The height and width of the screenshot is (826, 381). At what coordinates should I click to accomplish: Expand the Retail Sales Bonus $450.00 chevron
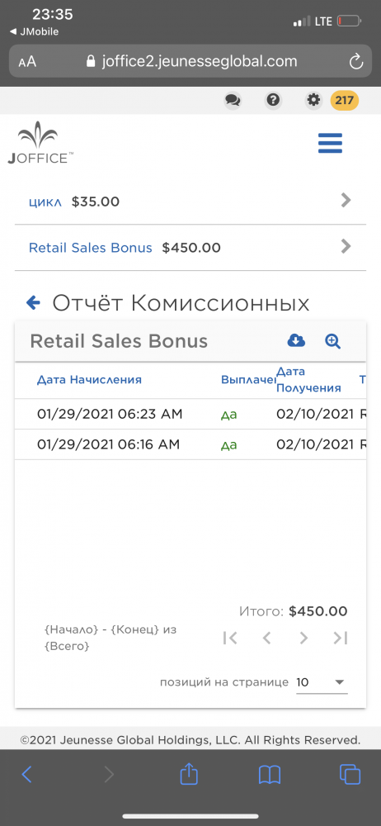point(346,246)
